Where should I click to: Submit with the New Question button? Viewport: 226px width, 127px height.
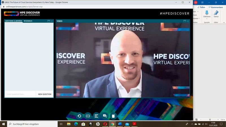coord(45,94)
